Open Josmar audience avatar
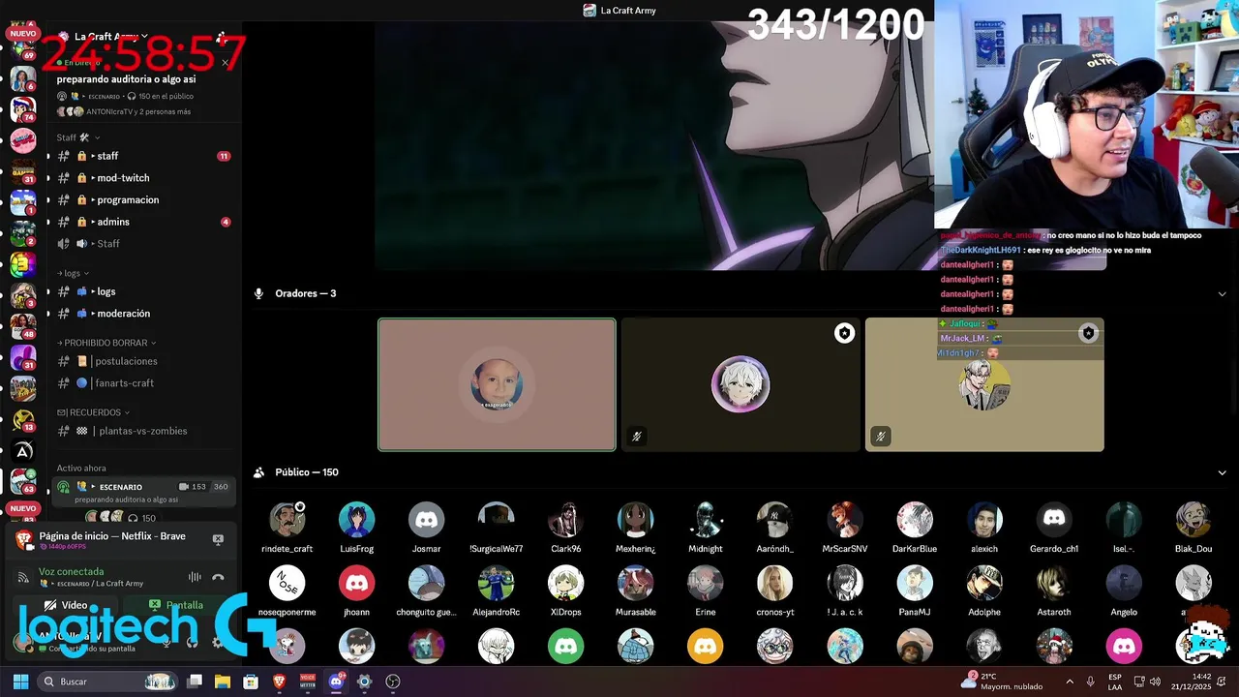This screenshot has width=1239, height=697. [427, 520]
